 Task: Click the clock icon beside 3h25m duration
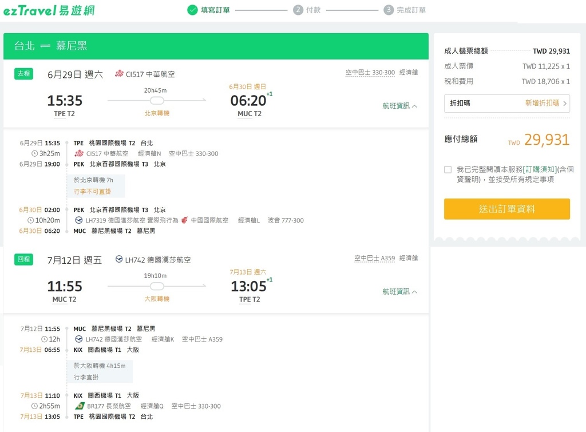34,153
